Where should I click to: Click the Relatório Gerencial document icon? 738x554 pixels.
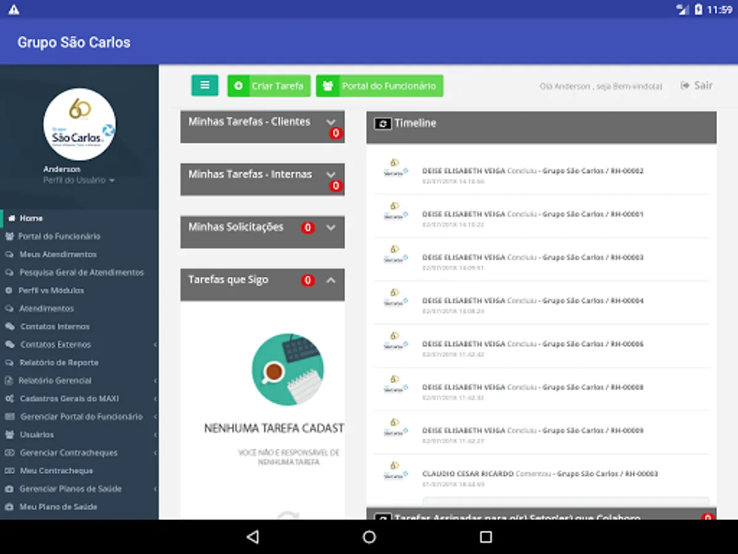pos(9,380)
